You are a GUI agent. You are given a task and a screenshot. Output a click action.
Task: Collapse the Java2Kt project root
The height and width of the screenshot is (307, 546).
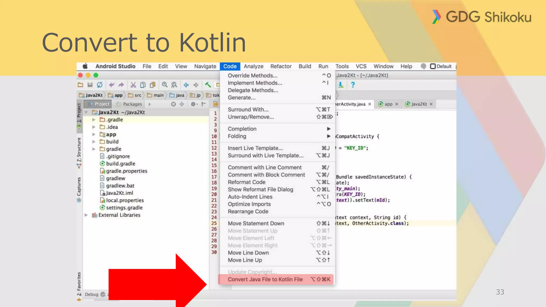(86, 112)
